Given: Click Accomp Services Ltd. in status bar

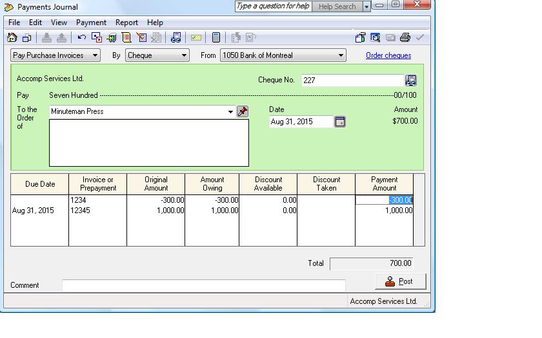Looking at the screenshot, I should [x=383, y=301].
